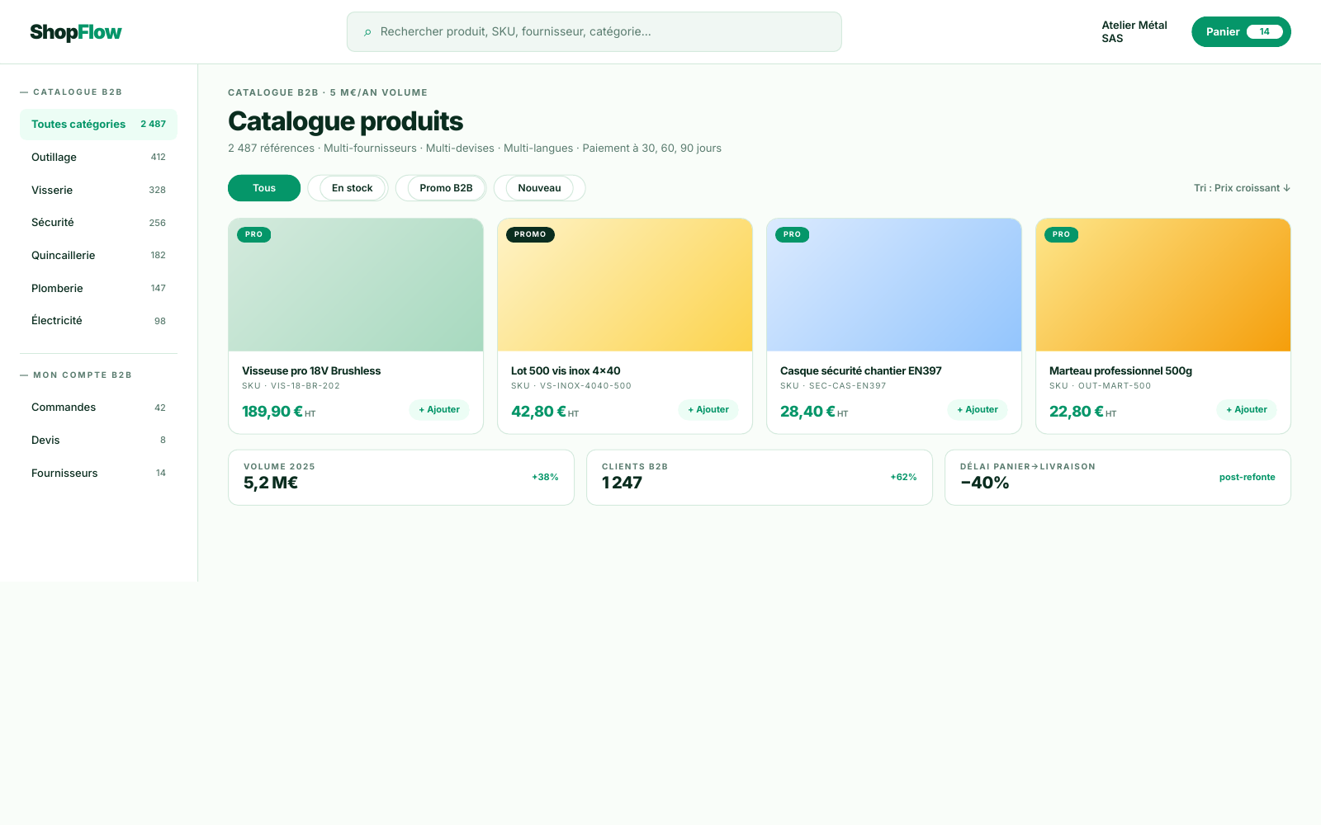Image resolution: width=1321 pixels, height=825 pixels.
Task: Click the 2 487 count beside Toutes catégories
Action: [153, 125]
